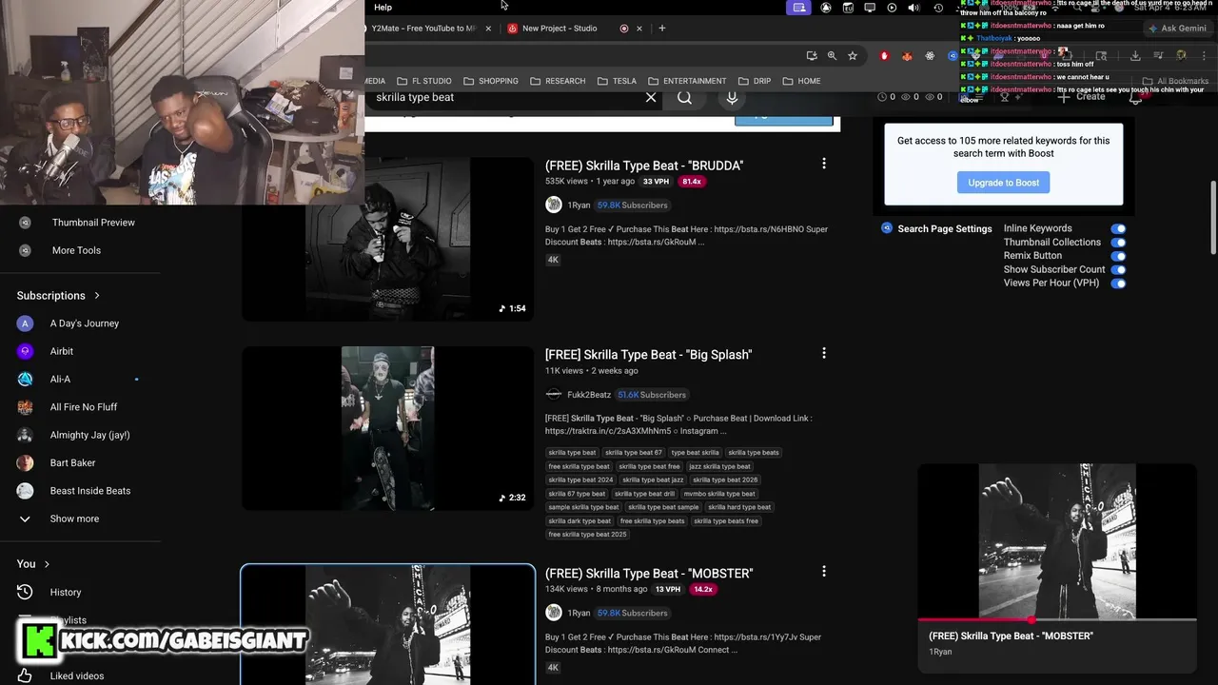Click purple screen icon in menu bar
The height and width of the screenshot is (685, 1218).
tap(799, 8)
